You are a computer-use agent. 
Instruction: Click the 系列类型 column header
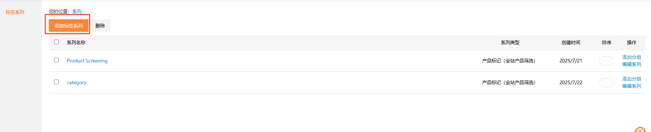[510, 42]
